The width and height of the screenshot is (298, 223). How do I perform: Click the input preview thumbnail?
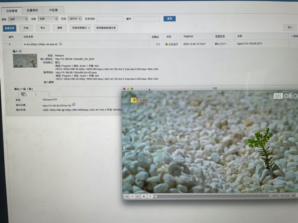tap(25, 61)
